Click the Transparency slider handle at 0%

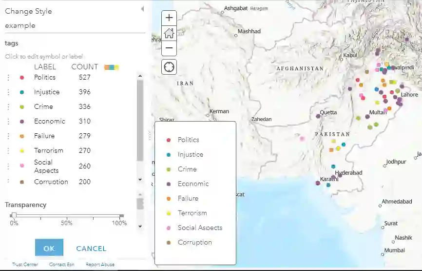click(14, 215)
